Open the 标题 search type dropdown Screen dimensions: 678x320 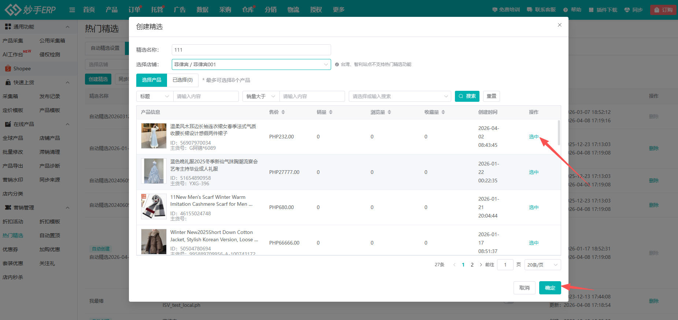pos(155,96)
